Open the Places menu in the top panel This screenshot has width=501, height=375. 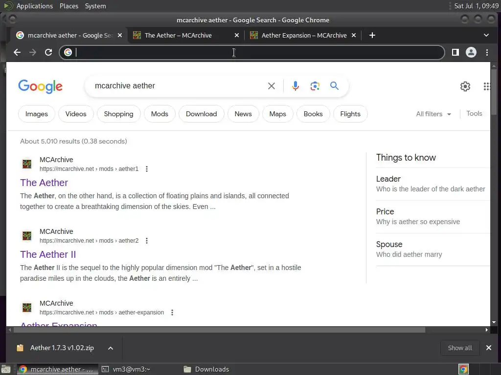tap(69, 6)
